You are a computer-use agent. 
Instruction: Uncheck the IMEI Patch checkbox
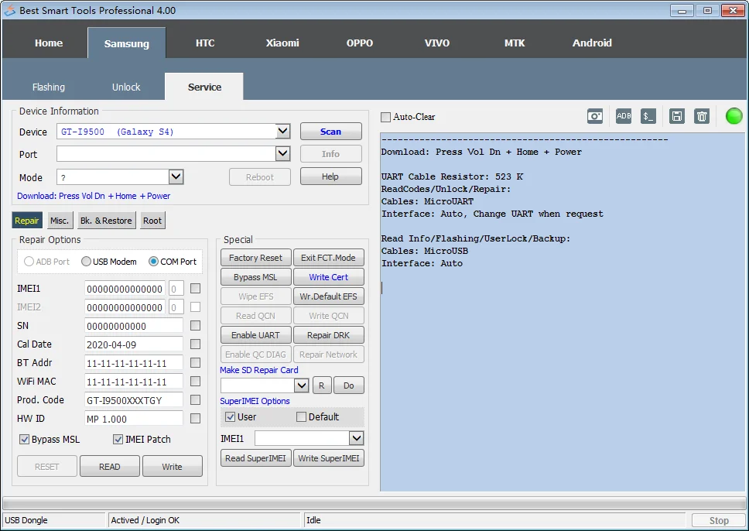(x=118, y=440)
